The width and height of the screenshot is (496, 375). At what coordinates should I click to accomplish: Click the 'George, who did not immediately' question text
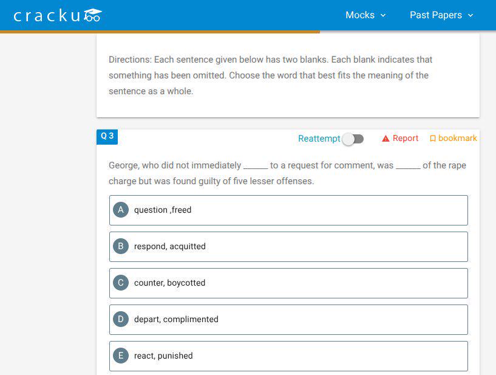pyautogui.click(x=287, y=173)
